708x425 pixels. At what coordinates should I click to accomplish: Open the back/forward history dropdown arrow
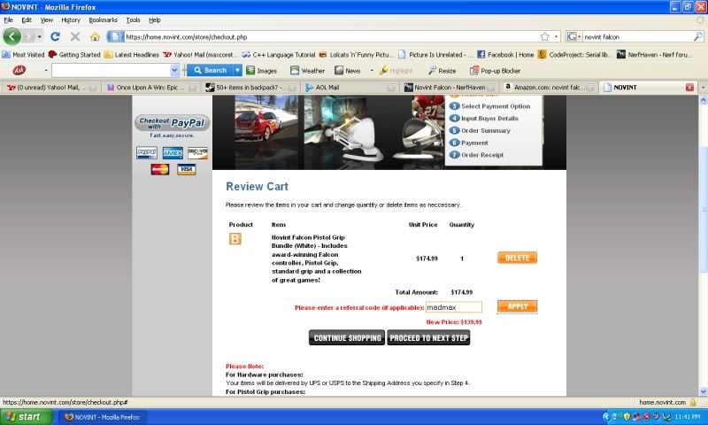pos(40,36)
